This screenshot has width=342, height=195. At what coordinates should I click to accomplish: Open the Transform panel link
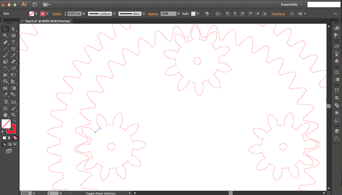(x=278, y=14)
